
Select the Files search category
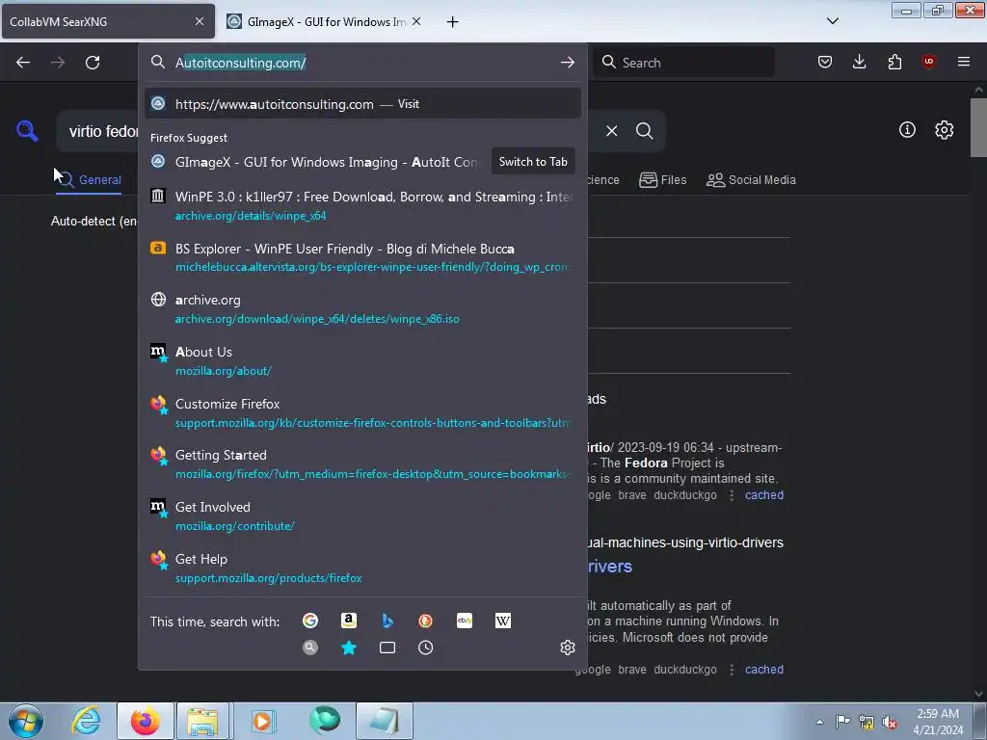(662, 180)
